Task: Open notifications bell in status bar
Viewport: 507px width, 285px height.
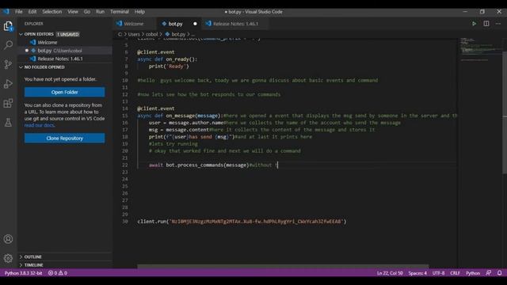Action: (500, 273)
